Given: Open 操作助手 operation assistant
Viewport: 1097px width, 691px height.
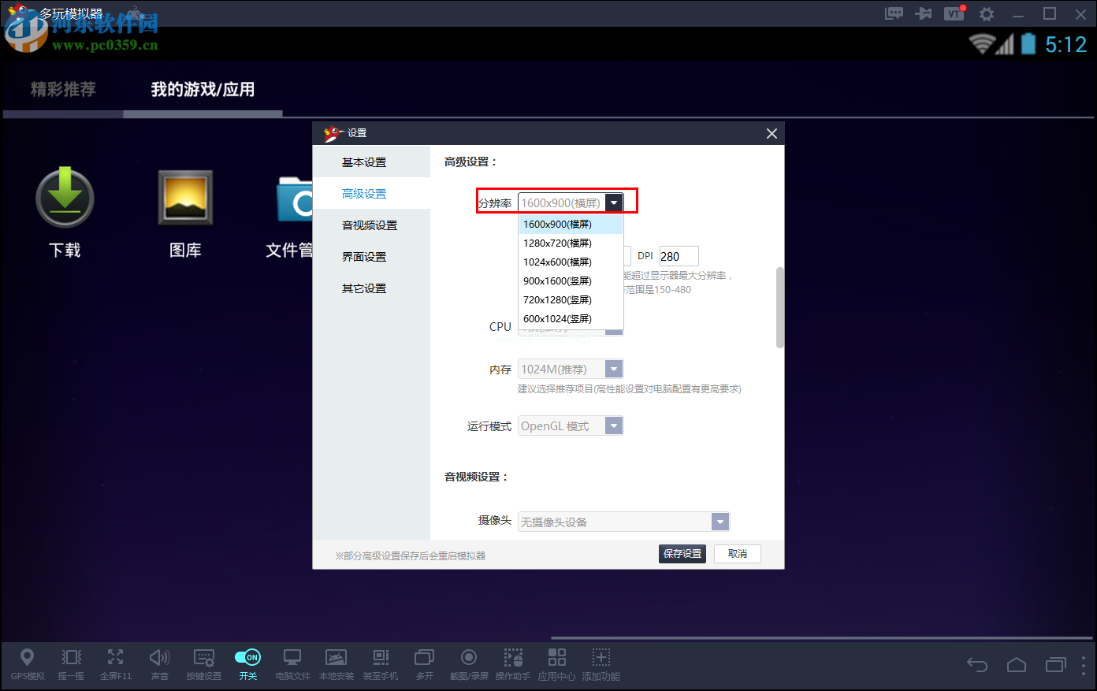Looking at the screenshot, I should point(513,663).
